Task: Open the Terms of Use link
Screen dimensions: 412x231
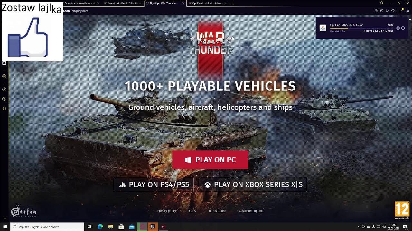Action: (217, 211)
